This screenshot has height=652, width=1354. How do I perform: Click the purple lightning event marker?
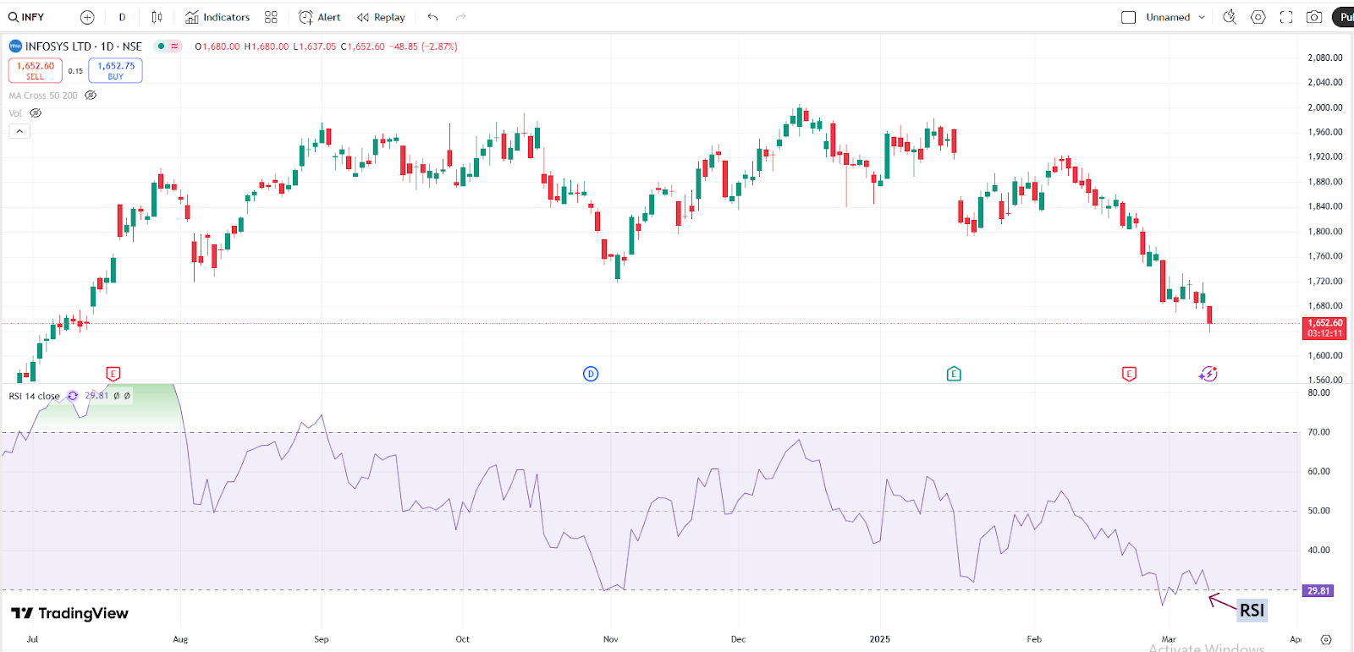pyautogui.click(x=1208, y=374)
